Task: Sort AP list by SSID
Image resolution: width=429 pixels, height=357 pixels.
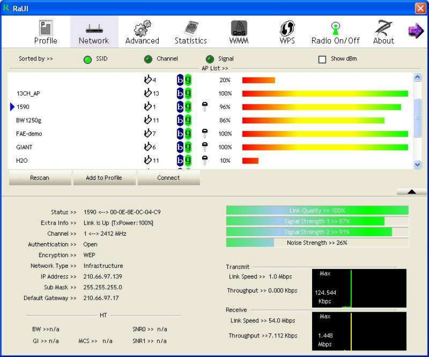Action: click(88, 59)
